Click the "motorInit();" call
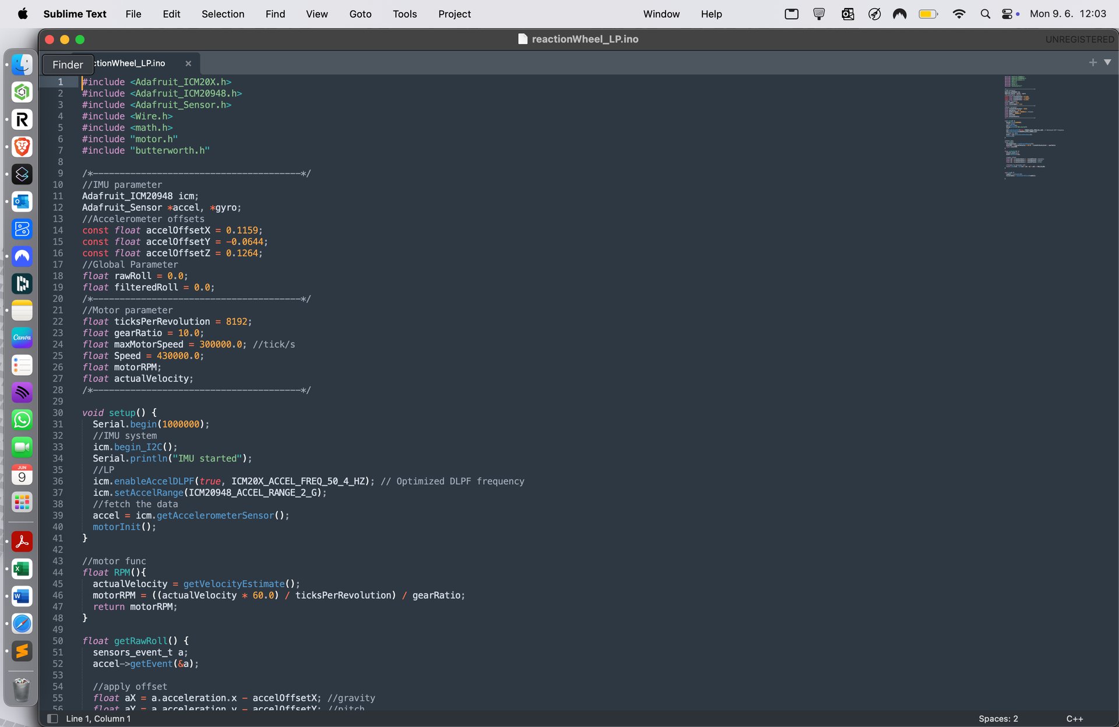 click(124, 527)
